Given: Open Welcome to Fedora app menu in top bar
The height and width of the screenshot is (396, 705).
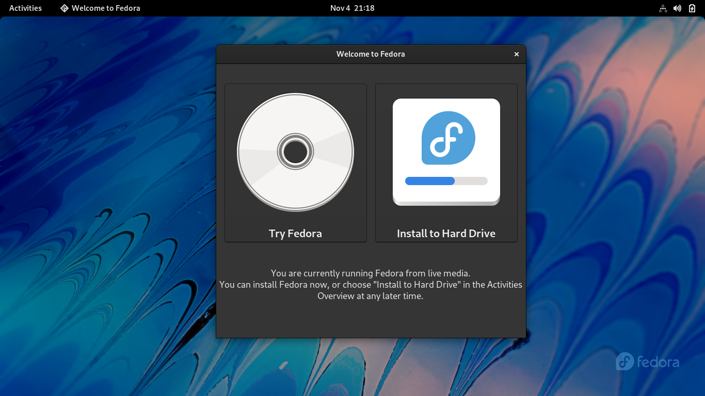Looking at the screenshot, I should 100,8.
